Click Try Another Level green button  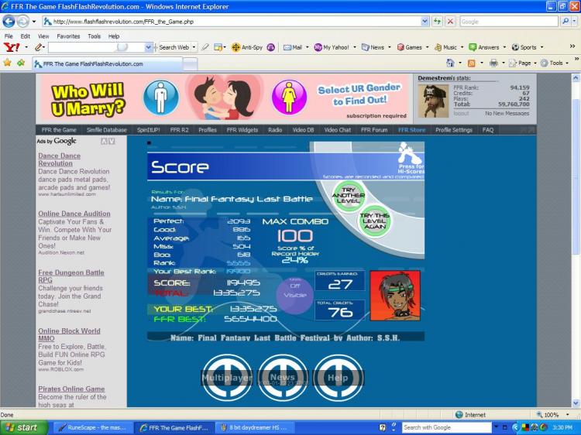(x=349, y=196)
